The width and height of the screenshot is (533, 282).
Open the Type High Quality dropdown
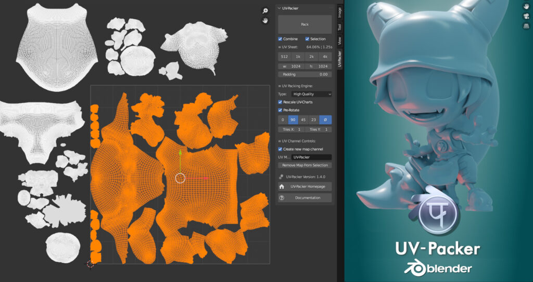tap(312, 94)
